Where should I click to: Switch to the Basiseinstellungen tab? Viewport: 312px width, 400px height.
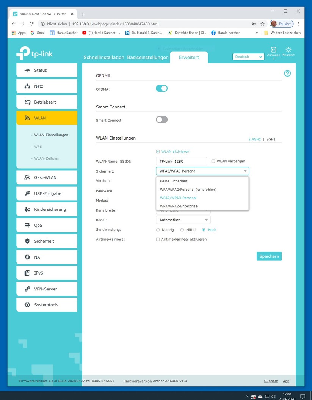coord(148,57)
